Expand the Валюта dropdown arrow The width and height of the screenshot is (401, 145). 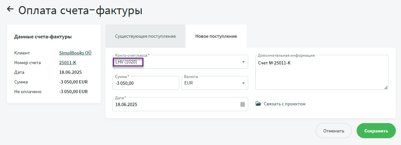click(x=243, y=83)
